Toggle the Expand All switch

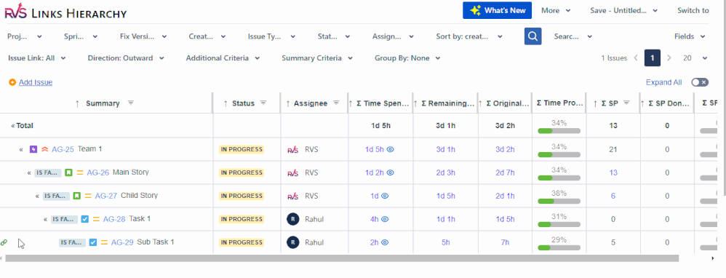click(700, 82)
